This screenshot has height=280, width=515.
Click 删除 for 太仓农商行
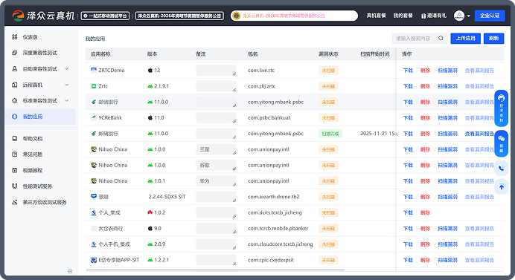tap(426, 229)
